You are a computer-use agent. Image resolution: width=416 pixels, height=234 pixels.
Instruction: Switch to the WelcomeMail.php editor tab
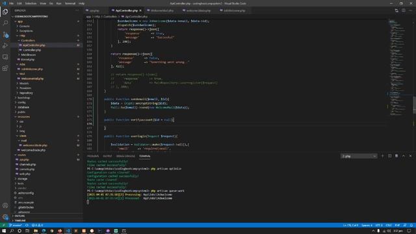tap(162, 10)
